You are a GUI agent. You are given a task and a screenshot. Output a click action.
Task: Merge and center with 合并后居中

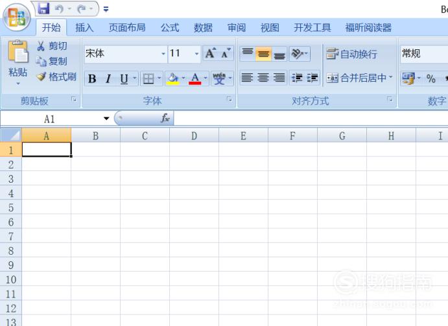coord(356,78)
